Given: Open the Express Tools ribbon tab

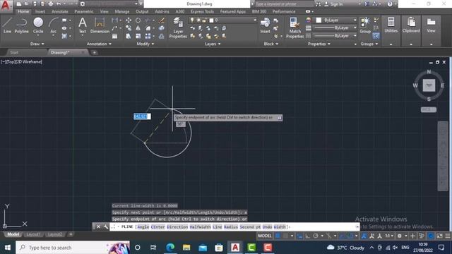Looking at the screenshot, I should pos(202,11).
